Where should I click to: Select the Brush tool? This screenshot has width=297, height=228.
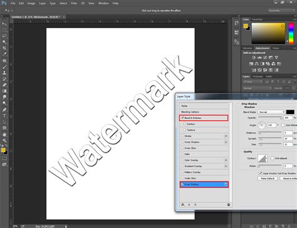(x=4, y=67)
